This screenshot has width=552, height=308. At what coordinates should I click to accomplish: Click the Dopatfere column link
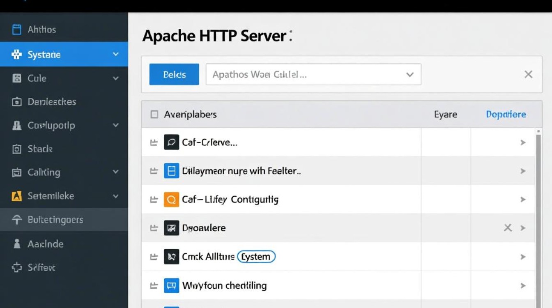[x=506, y=115]
